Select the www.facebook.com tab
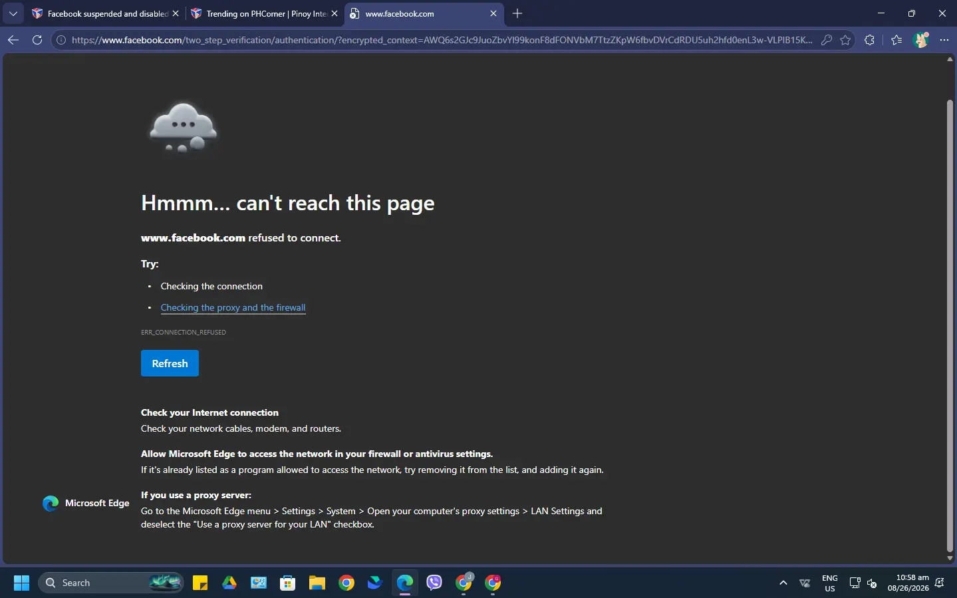This screenshot has width=957, height=598. [424, 13]
